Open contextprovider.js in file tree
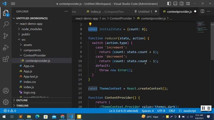 (41, 61)
